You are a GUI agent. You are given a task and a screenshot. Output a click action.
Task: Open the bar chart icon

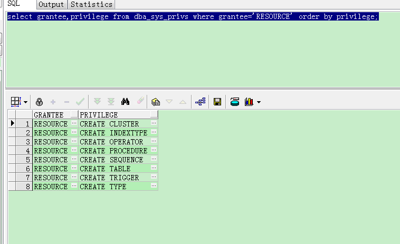pyautogui.click(x=249, y=102)
